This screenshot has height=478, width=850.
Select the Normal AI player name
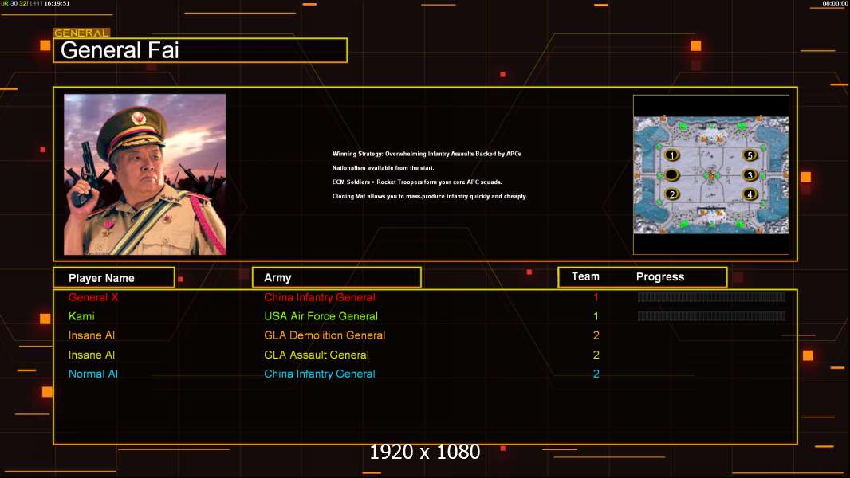[x=93, y=374]
